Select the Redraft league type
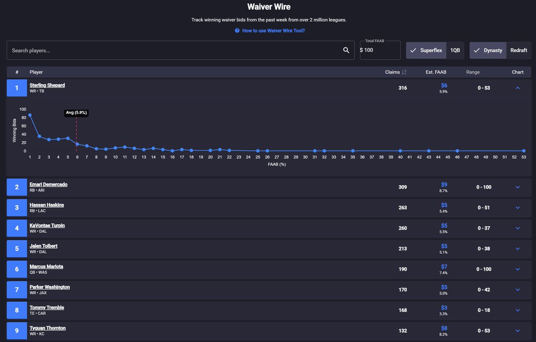 [519, 51]
